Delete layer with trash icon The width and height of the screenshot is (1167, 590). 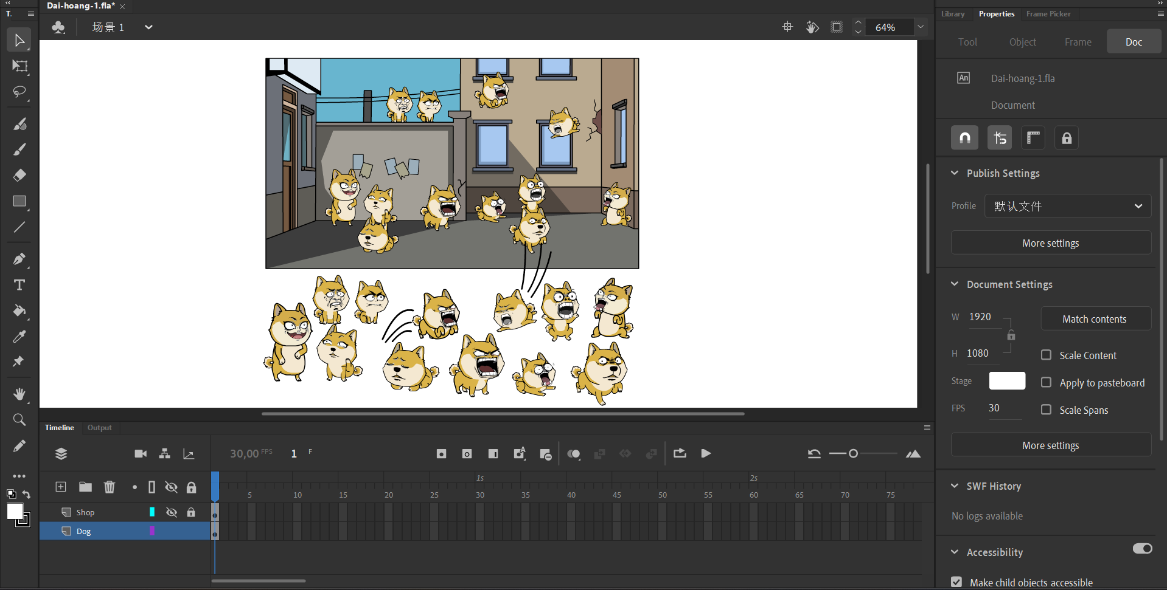pyautogui.click(x=110, y=487)
